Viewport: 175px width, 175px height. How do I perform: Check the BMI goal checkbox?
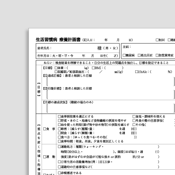point(93,68)
